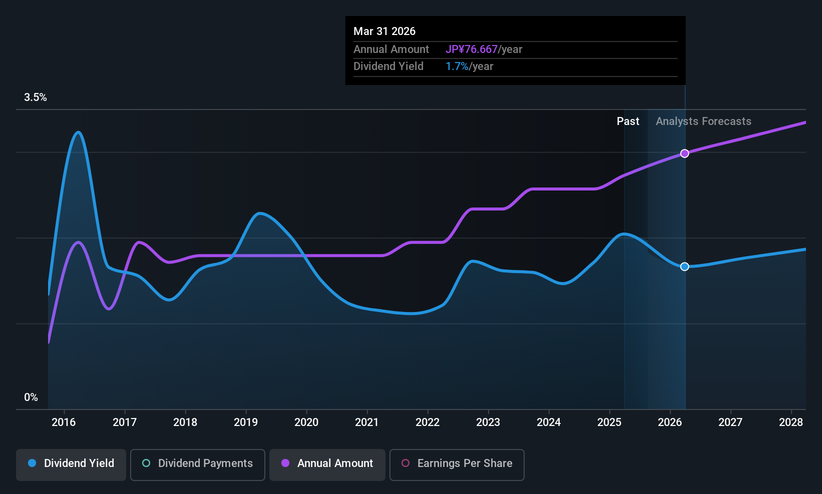
Task: Click the teal Dividend Payments legend circle
Action: coord(146,463)
